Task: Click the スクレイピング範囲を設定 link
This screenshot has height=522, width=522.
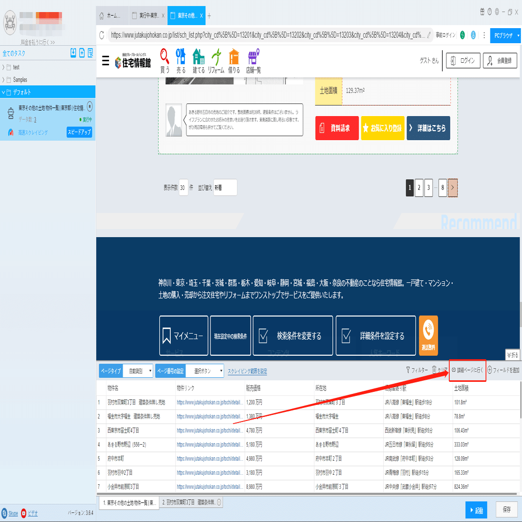Action: pos(247,371)
